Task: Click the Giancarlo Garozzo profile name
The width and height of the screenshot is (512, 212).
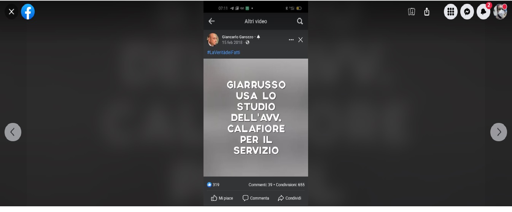Action: pyautogui.click(x=237, y=37)
